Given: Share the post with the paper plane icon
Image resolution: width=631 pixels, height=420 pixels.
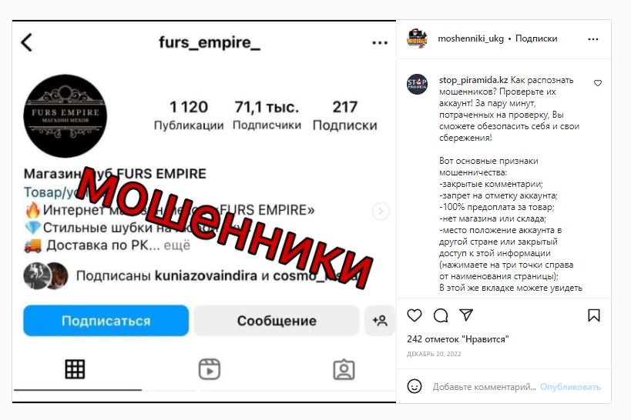Looking at the screenshot, I should click(x=466, y=315).
